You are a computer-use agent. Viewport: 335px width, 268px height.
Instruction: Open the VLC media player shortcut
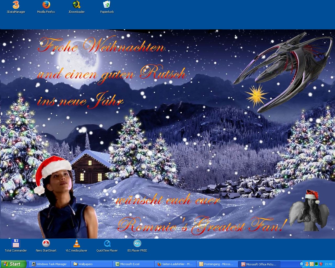pos(76,244)
